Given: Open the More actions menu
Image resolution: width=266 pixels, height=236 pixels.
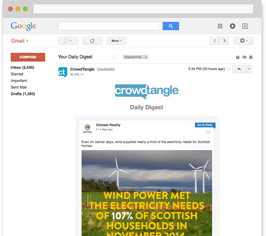Looking at the screenshot, I should coord(117,41).
